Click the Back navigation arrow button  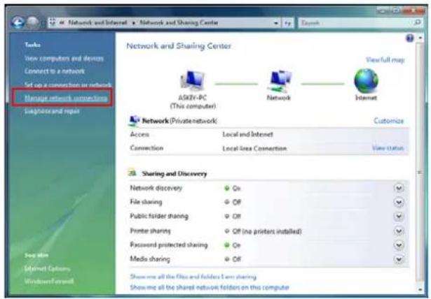pyautogui.click(x=18, y=22)
